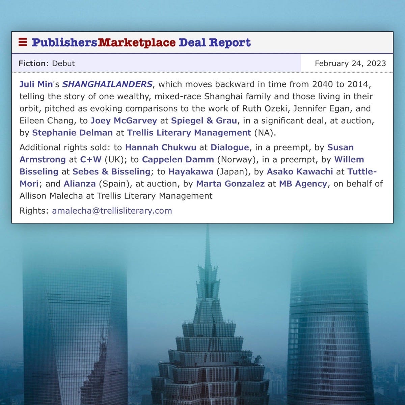Open MB Agency link
Screen dimensions: 405x405
point(303,184)
